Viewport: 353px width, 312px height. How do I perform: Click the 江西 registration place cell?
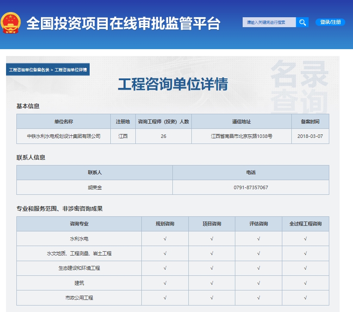click(x=123, y=136)
